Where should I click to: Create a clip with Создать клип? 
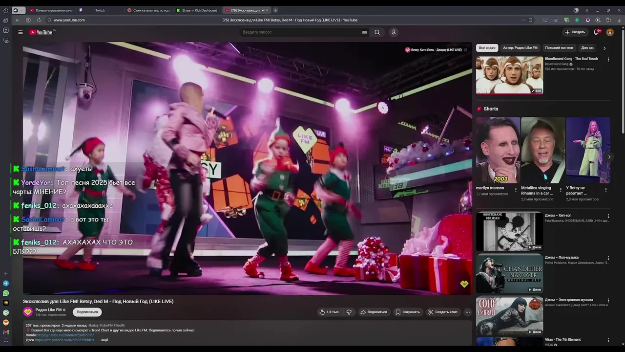click(x=443, y=312)
